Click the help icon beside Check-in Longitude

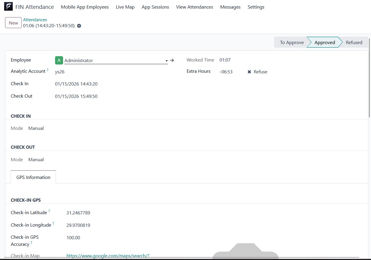pyautogui.click(x=53, y=224)
